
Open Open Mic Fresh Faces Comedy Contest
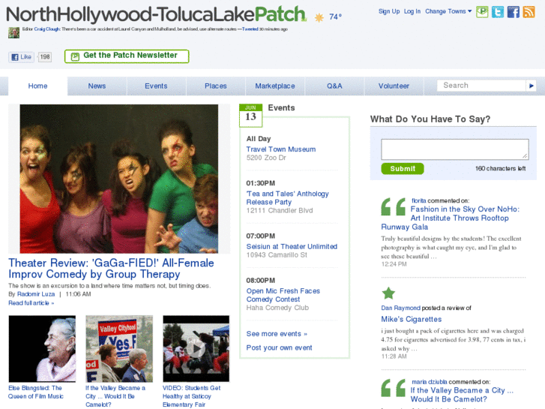[x=283, y=295]
